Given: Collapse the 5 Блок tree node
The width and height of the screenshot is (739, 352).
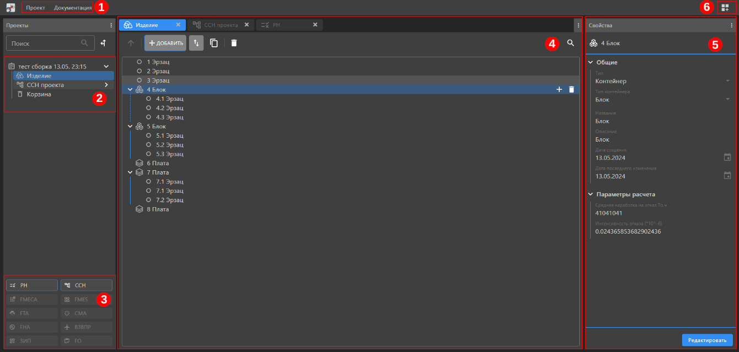Looking at the screenshot, I should [130, 126].
